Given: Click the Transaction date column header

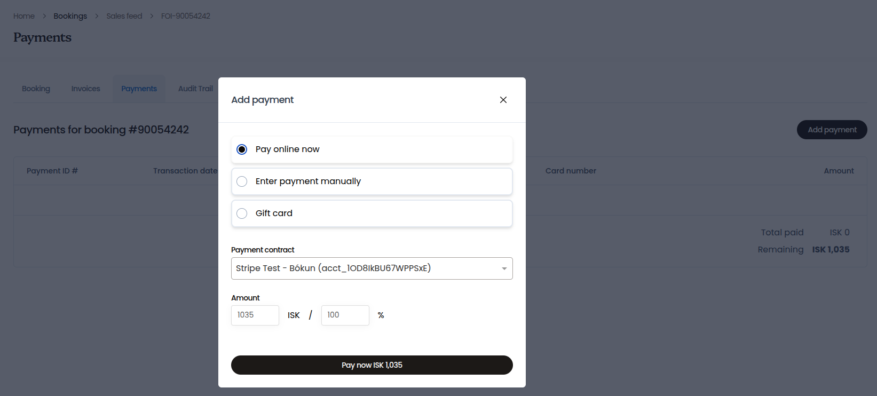Looking at the screenshot, I should click(x=185, y=171).
